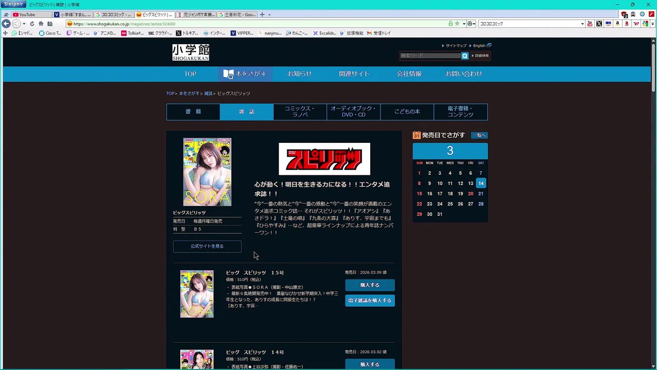This screenshot has height=370, width=657.
Task: Click the browser forward arrow button
Action: (16, 24)
